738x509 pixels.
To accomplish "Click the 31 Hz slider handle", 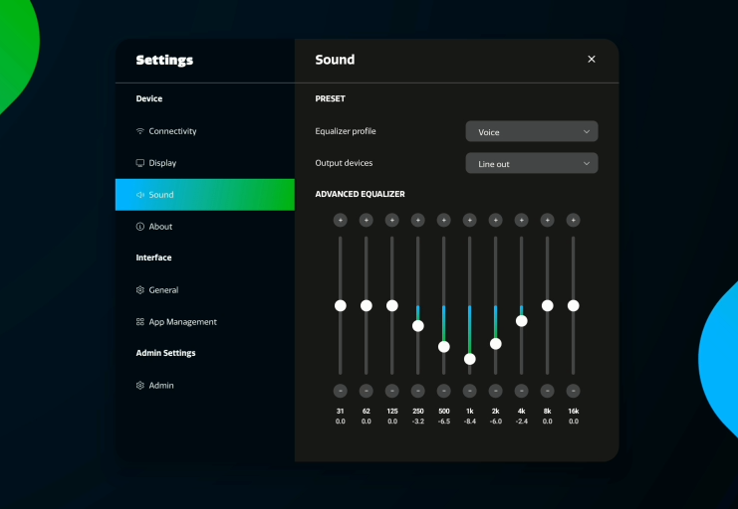I will tap(341, 306).
